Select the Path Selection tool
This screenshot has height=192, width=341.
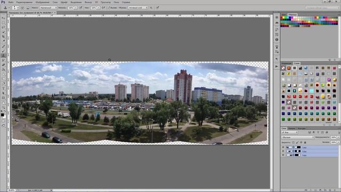click(x=3, y=93)
